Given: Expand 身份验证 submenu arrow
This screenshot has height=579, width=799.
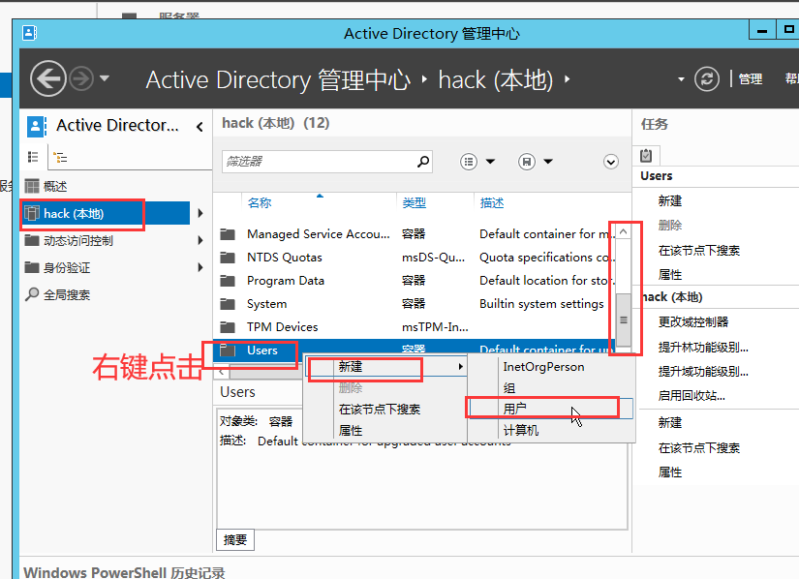Looking at the screenshot, I should point(200,267).
